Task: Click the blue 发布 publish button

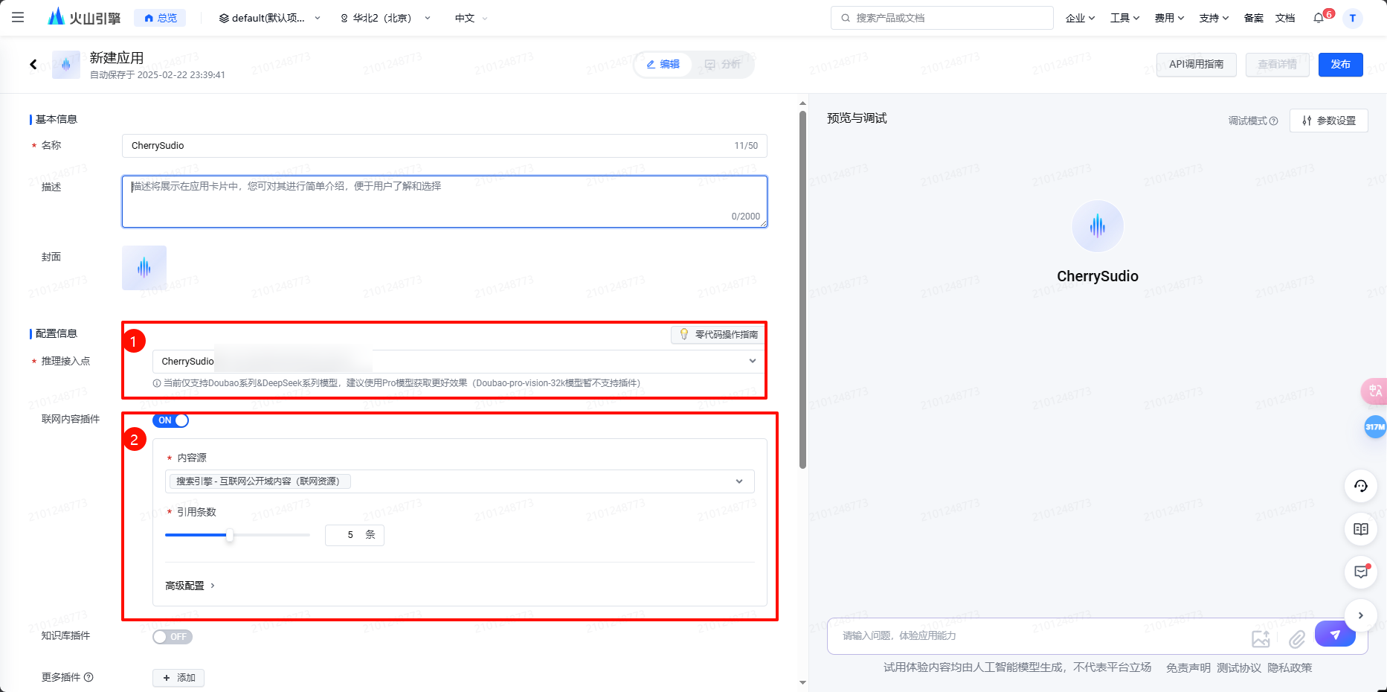Action: (1340, 65)
